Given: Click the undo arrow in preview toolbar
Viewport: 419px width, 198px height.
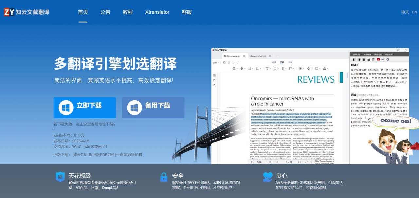Looking at the screenshot, I should [233, 62].
